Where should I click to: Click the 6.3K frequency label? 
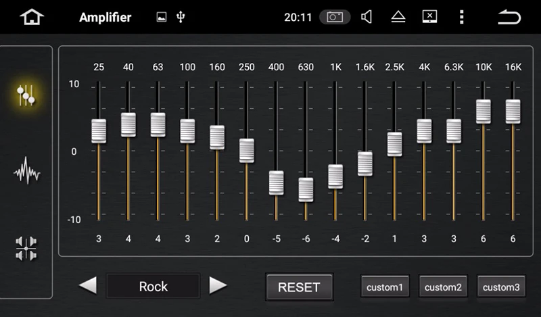click(454, 67)
